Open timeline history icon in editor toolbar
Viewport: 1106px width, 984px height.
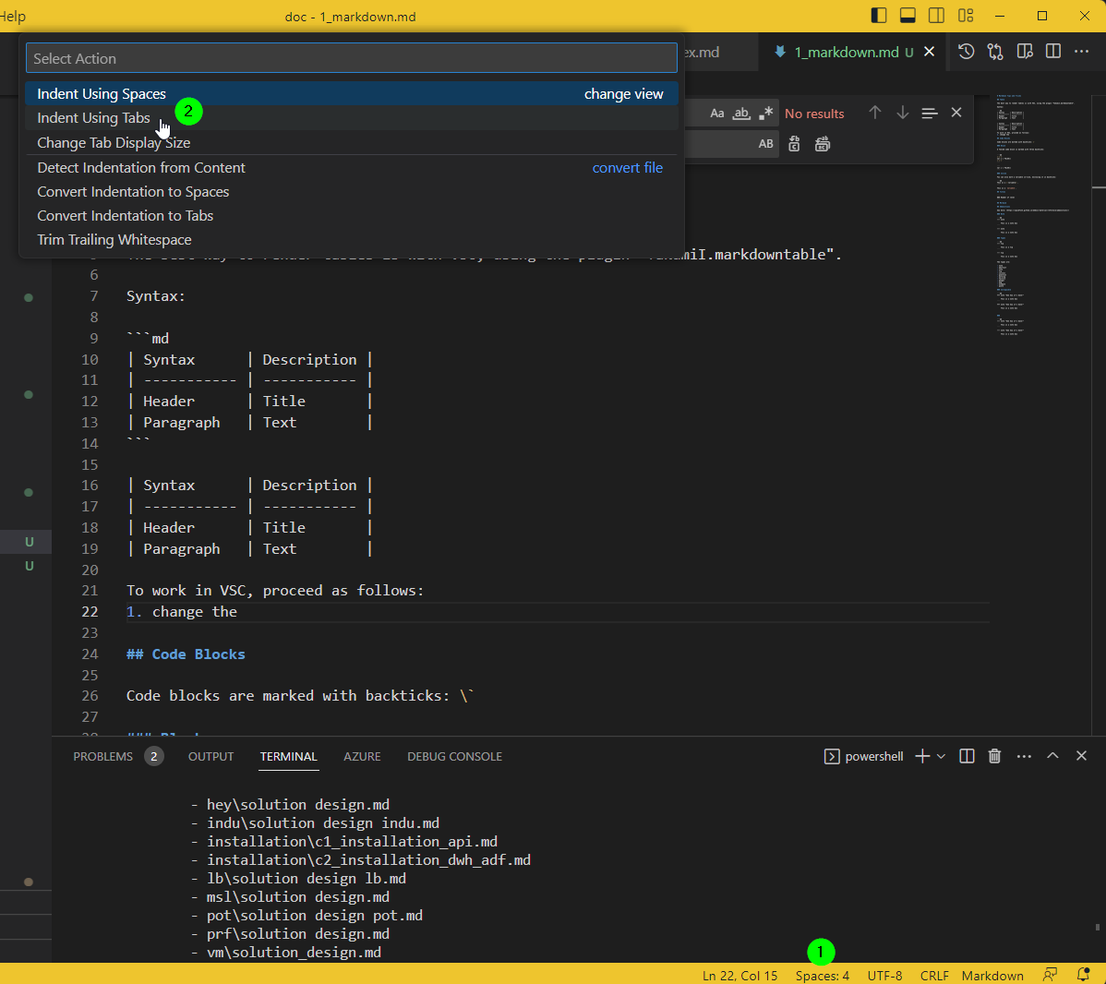point(967,52)
